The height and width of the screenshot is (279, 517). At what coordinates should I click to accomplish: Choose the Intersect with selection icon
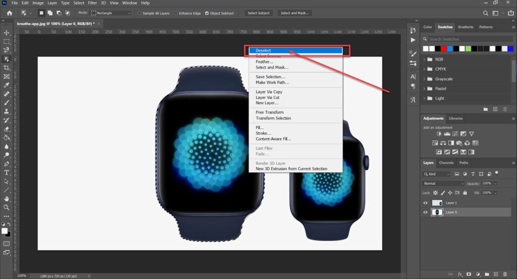67,13
